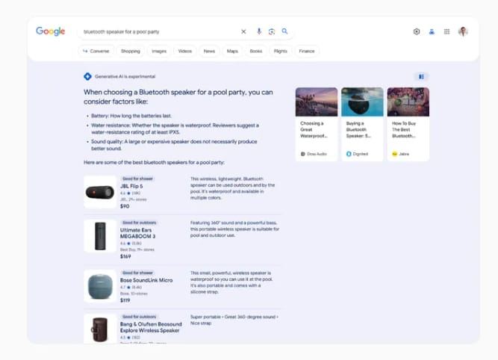498x360 pixels.
Task: Switch to the Finance tab
Action: (x=307, y=51)
